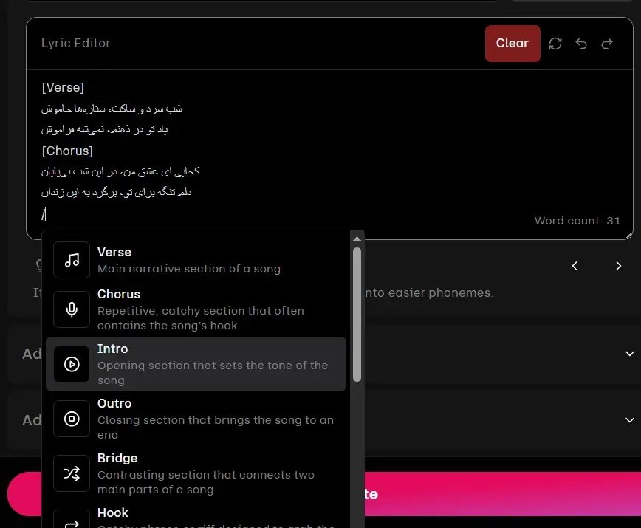Click the regenerate icon beside Clear
The height and width of the screenshot is (528, 641).
(x=555, y=44)
